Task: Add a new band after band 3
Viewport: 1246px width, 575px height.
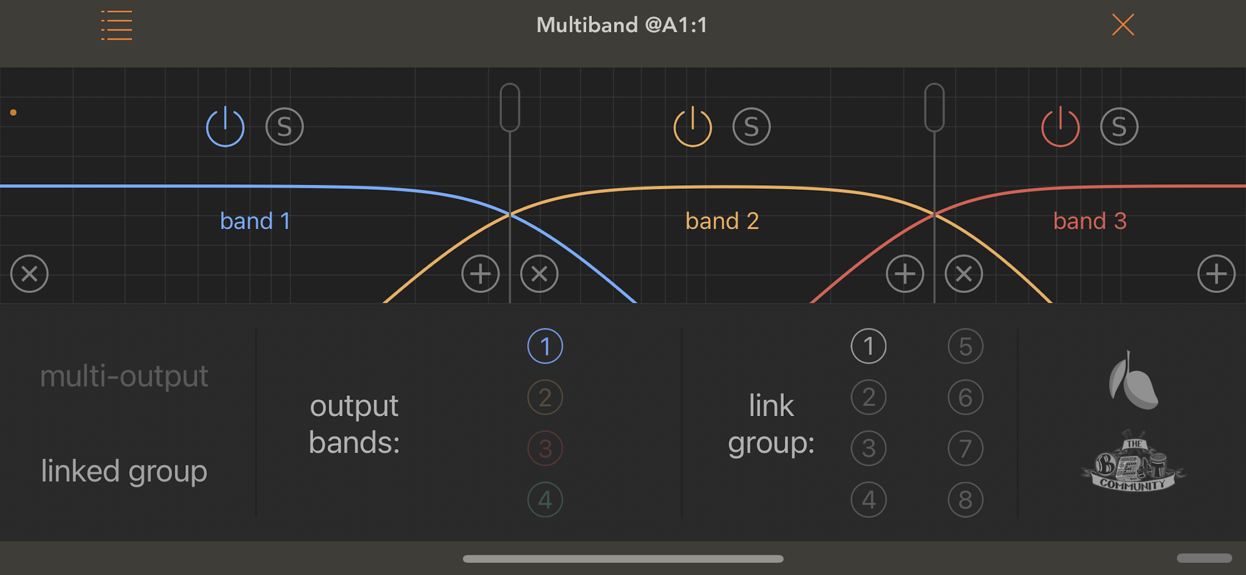Action: point(1216,274)
